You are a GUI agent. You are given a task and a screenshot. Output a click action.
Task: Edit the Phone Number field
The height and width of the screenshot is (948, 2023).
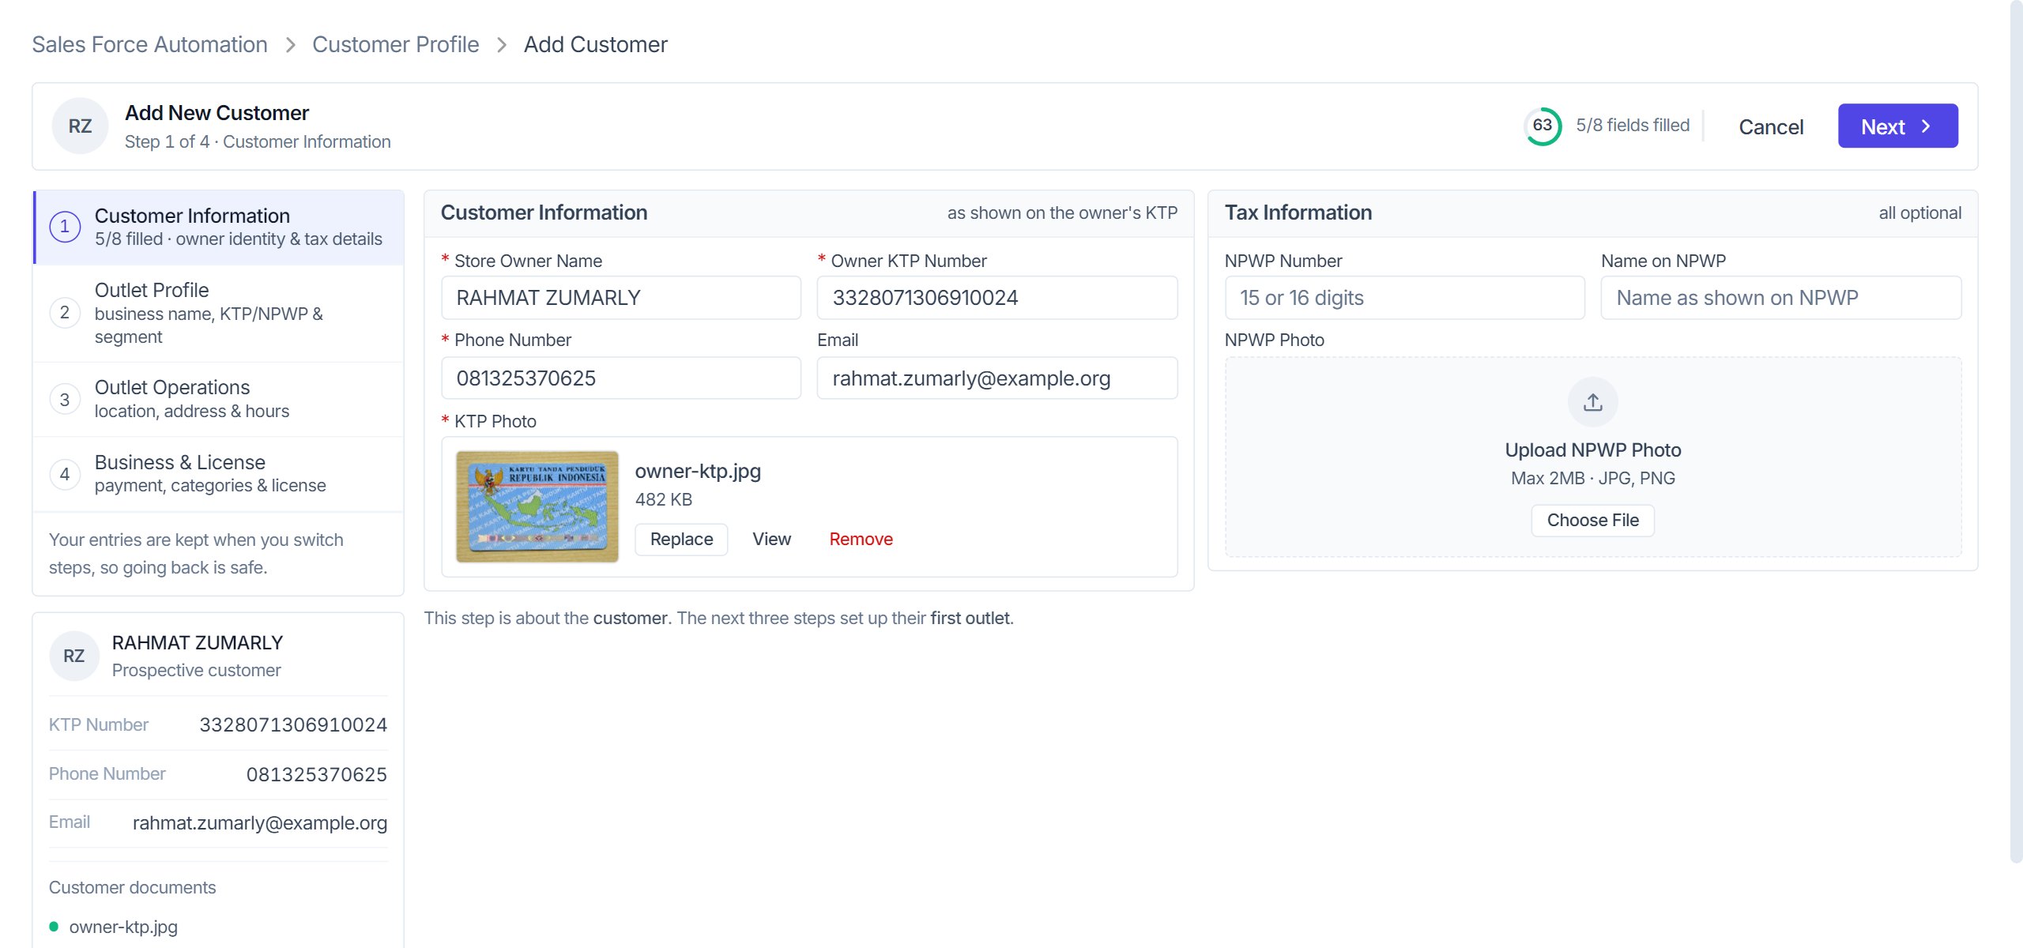(x=621, y=378)
